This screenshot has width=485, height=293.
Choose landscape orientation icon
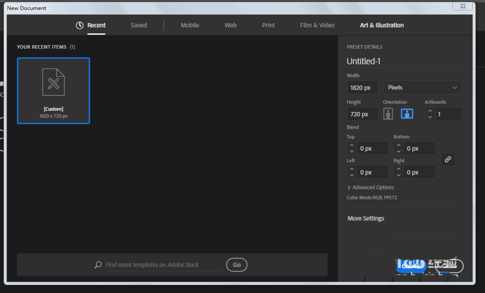pos(407,114)
